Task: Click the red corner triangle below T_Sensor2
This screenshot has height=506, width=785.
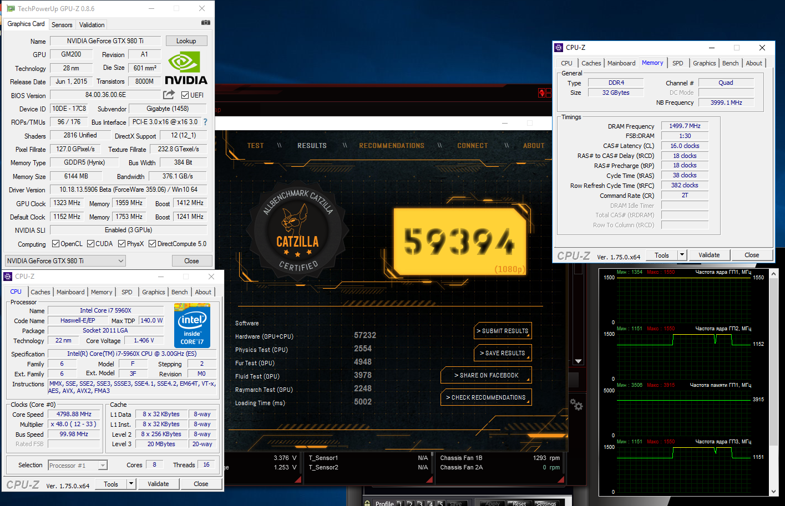Action: (x=430, y=481)
